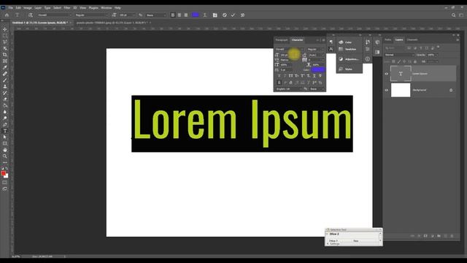This screenshot has width=467, height=263.
Task: Select the Zoom tool in toolbox
Action: click(x=5, y=156)
